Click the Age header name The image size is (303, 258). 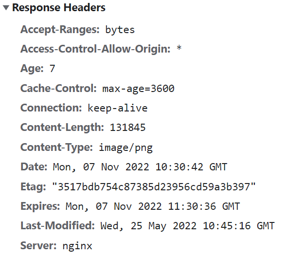coord(32,69)
